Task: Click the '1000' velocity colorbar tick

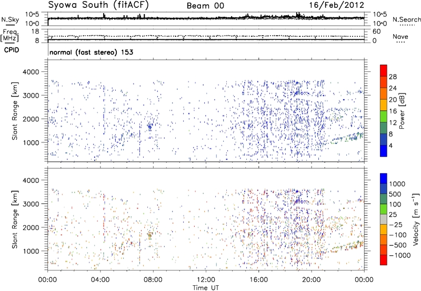Action: coord(397,184)
